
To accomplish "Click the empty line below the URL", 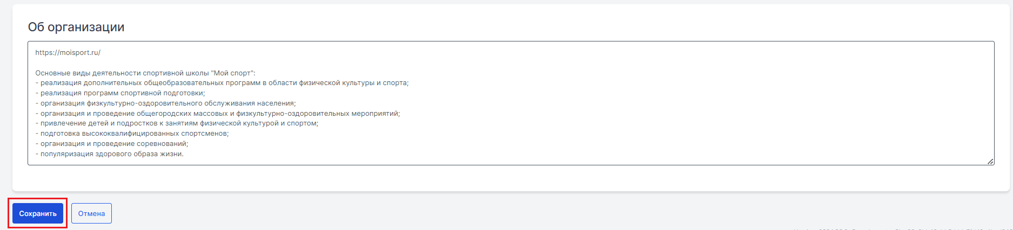I will (x=511, y=63).
